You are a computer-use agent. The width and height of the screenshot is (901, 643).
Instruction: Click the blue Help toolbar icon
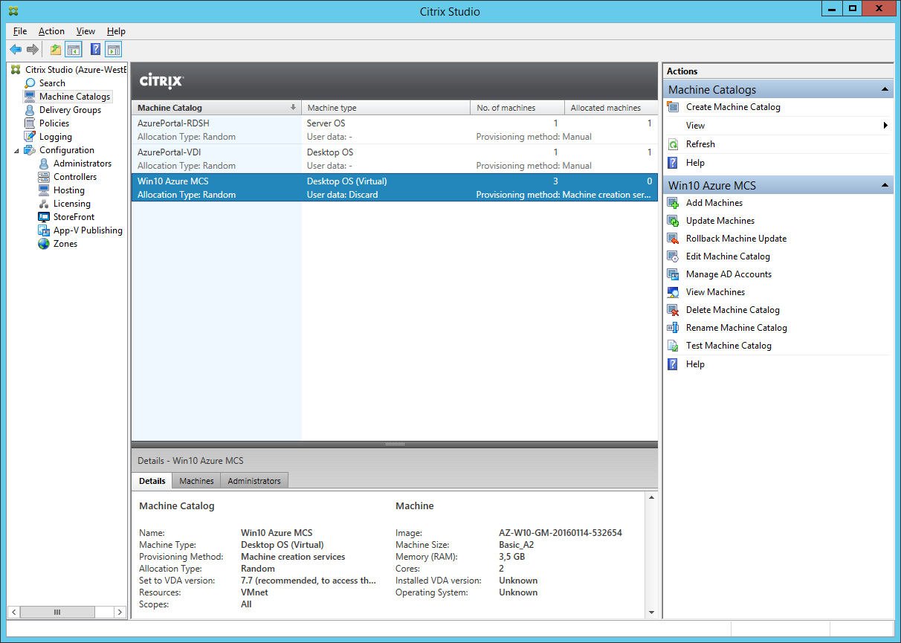point(96,50)
